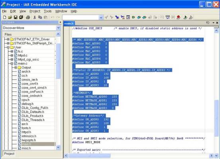220x159 pixels.
Task: Click the editor horizontal scroll-left arrow
Action: [x=66, y=155]
